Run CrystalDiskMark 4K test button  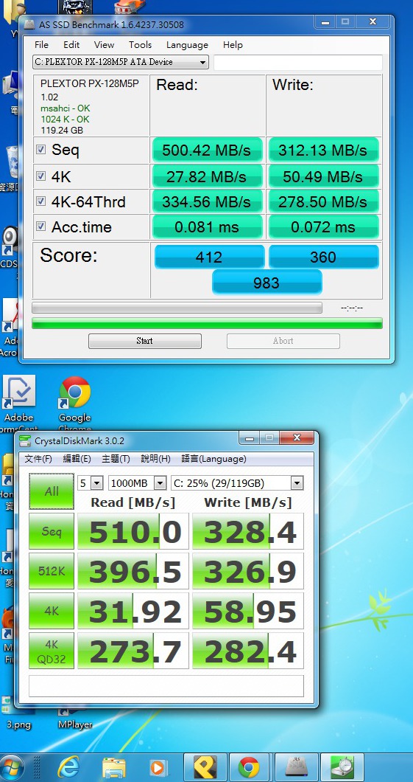click(52, 610)
